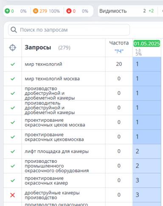Image resolution: width=163 pixels, height=206 pixels.
Task: Sort by the "Частота" column header
Action: pyautogui.click(x=119, y=43)
